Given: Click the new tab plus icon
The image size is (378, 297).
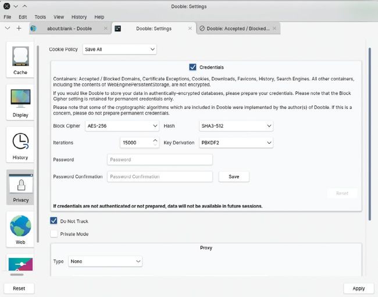Looking at the screenshot, I should coord(19,28).
